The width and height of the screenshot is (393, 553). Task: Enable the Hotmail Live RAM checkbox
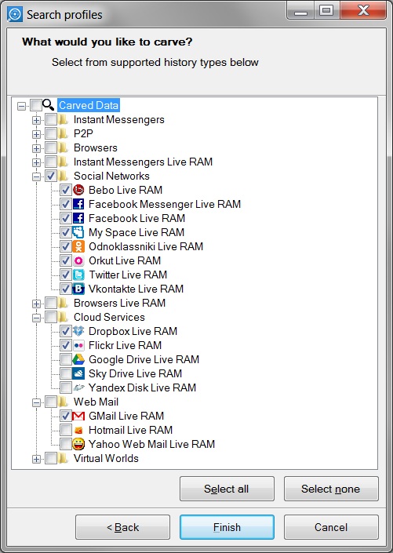coord(66,430)
